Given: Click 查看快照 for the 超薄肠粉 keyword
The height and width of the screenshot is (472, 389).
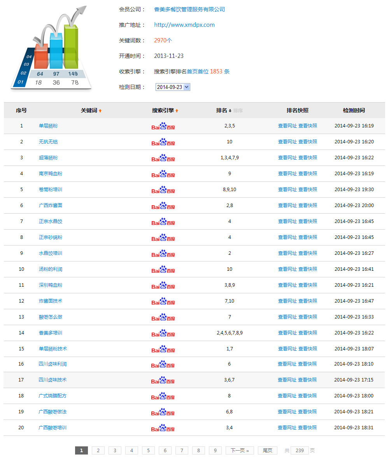Looking at the screenshot, I should pos(308,158).
